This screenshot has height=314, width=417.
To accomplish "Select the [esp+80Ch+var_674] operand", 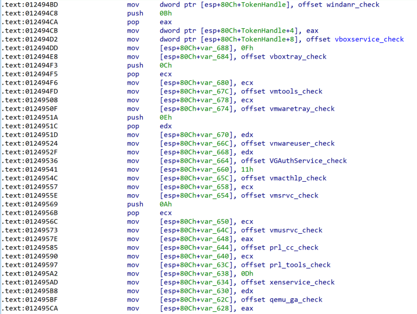I will click(x=196, y=108).
